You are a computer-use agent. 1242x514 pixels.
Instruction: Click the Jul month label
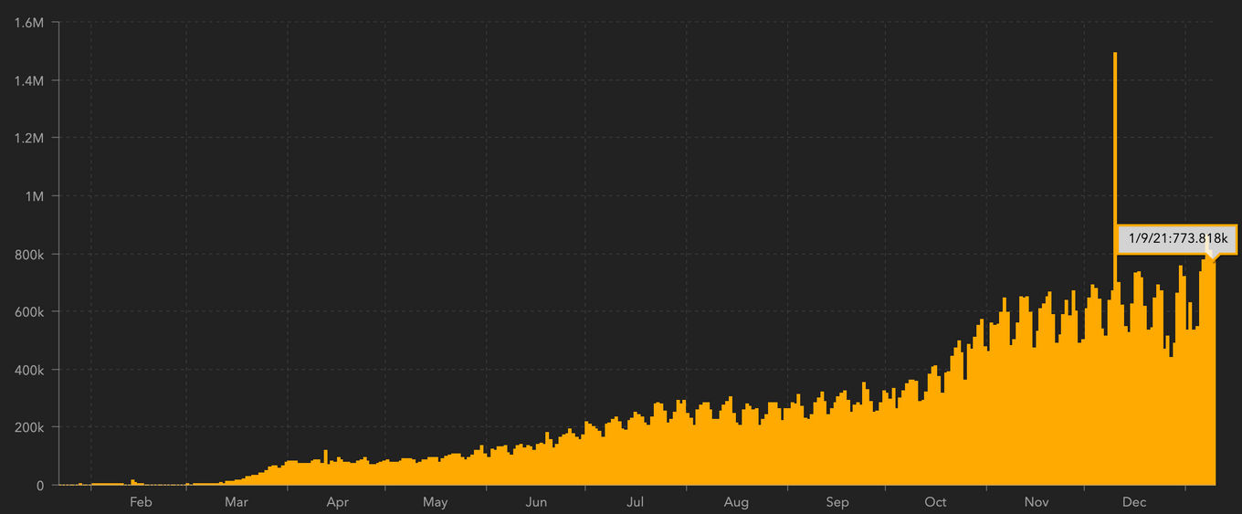(x=636, y=502)
